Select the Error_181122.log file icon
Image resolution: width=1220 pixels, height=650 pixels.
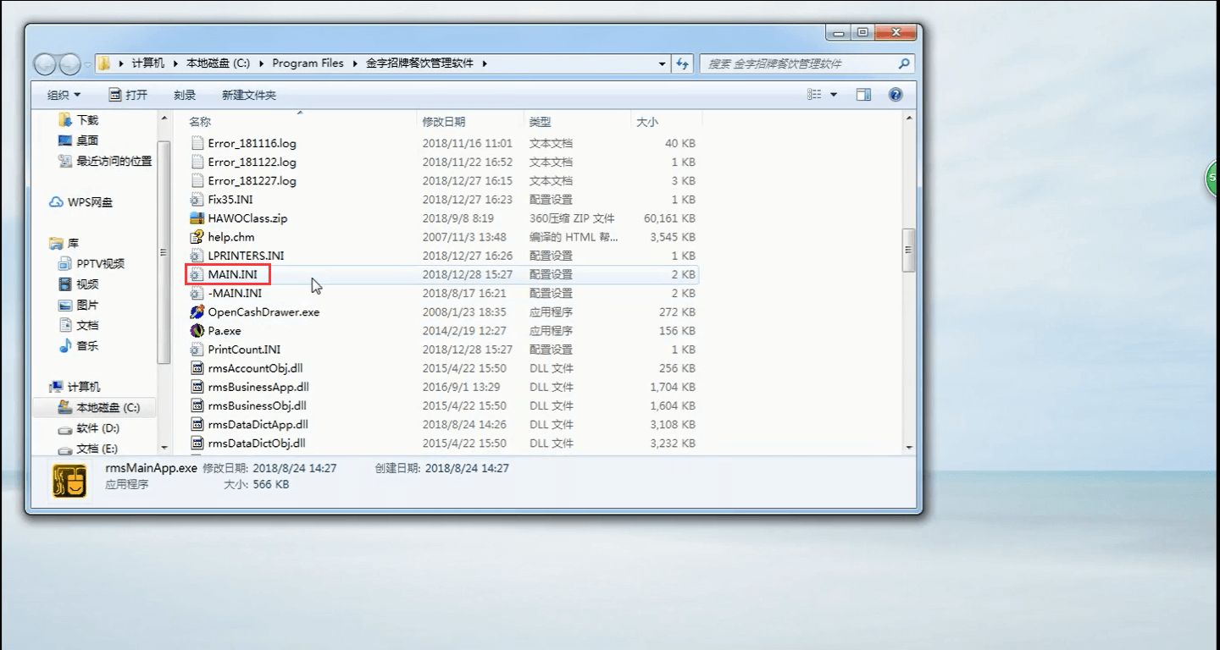(197, 162)
